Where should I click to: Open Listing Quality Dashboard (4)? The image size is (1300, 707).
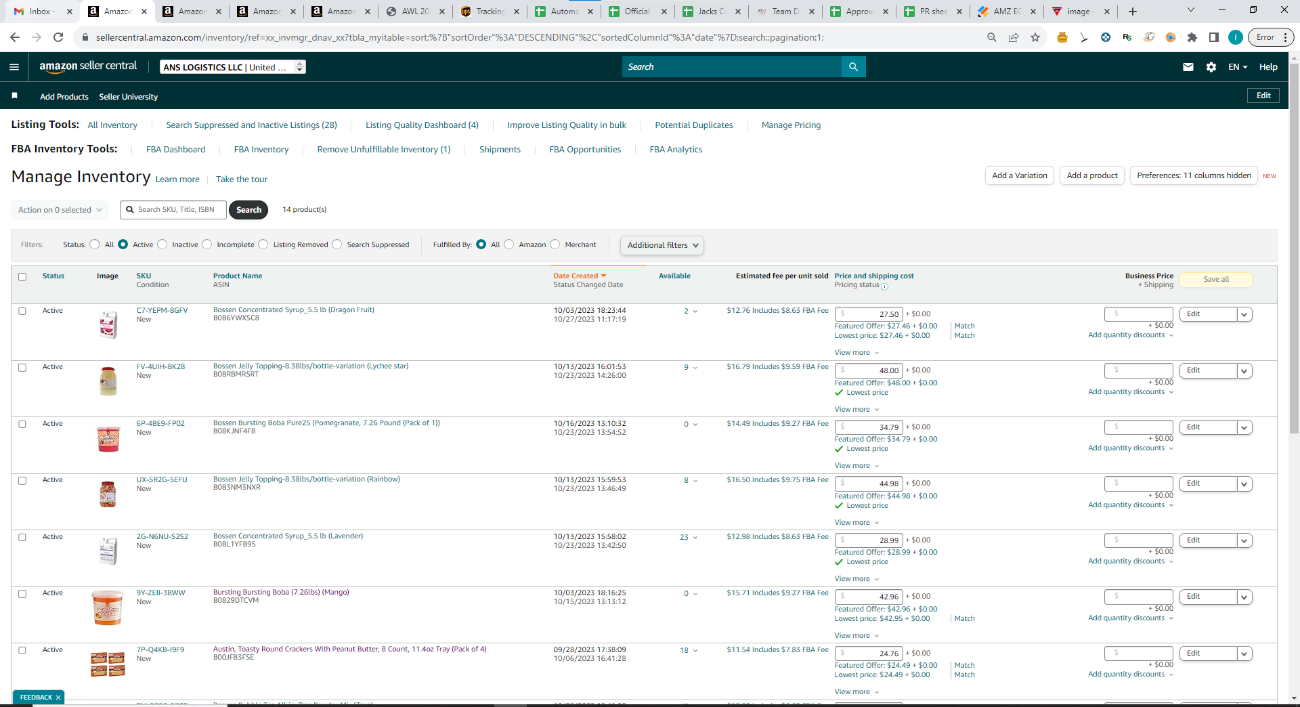(422, 125)
